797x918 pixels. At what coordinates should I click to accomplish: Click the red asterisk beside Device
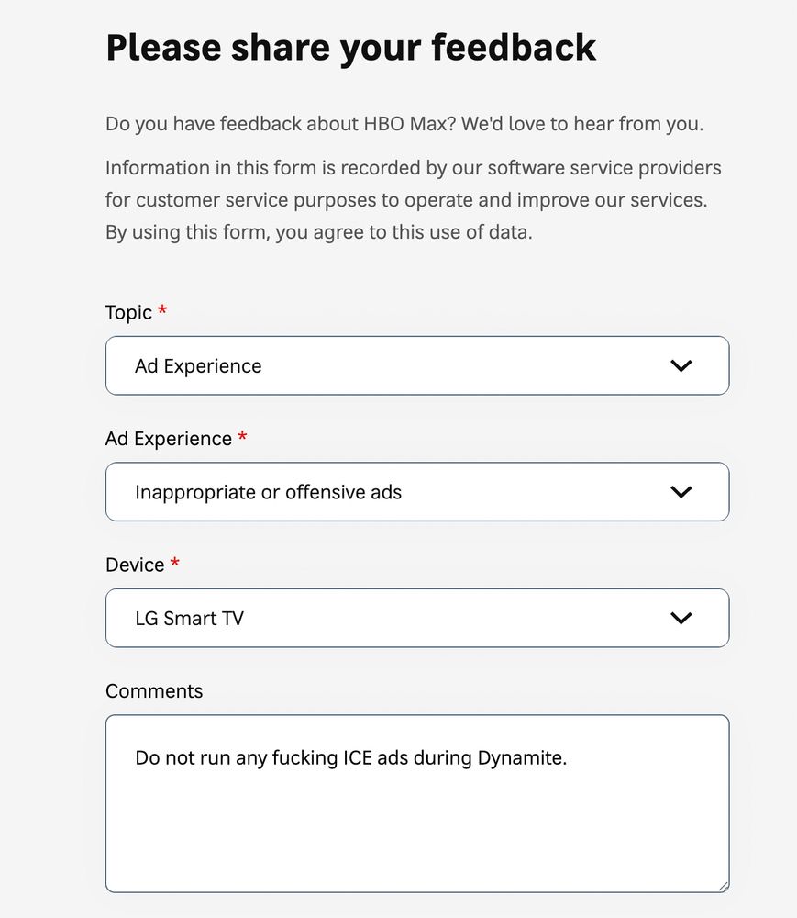click(175, 563)
